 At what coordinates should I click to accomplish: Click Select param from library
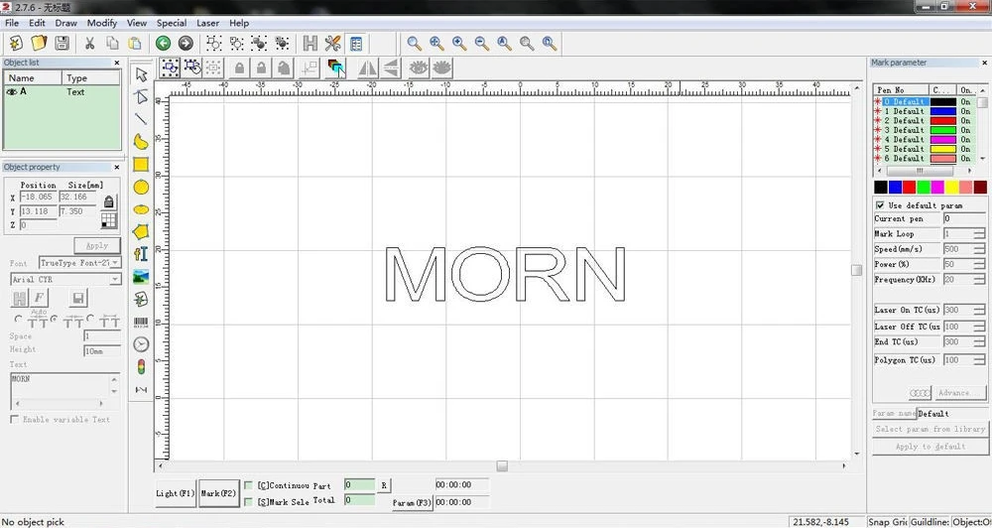930,429
